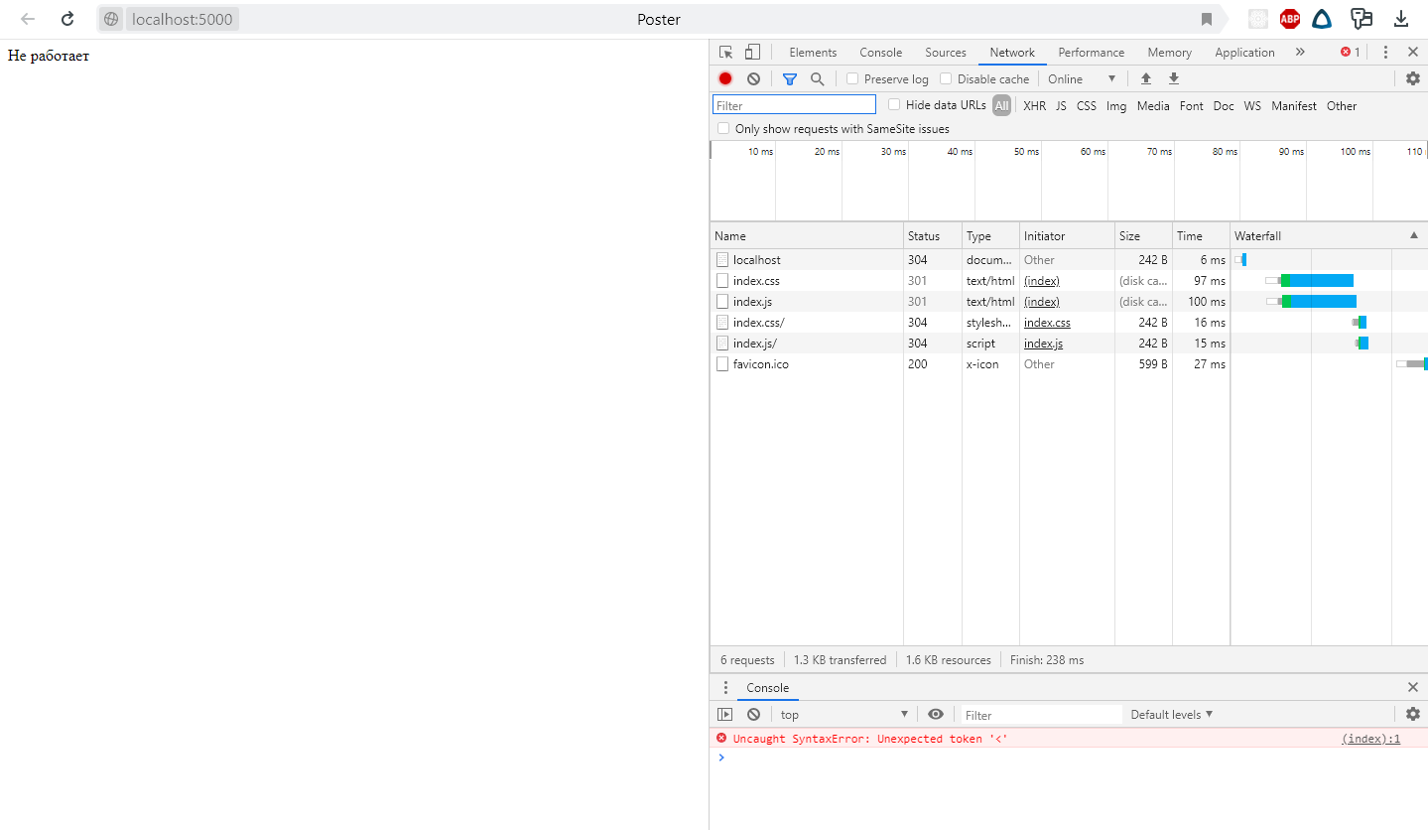The height and width of the screenshot is (830, 1428).
Task: Sort Waterfall column via the triangle
Action: [x=1413, y=235]
